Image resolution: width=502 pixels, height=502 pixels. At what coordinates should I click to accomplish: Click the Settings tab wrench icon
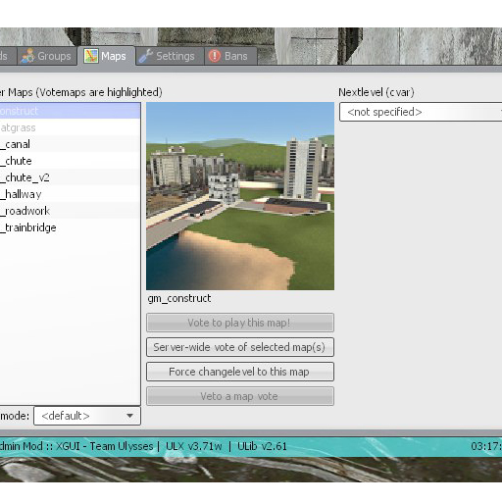[x=145, y=56]
